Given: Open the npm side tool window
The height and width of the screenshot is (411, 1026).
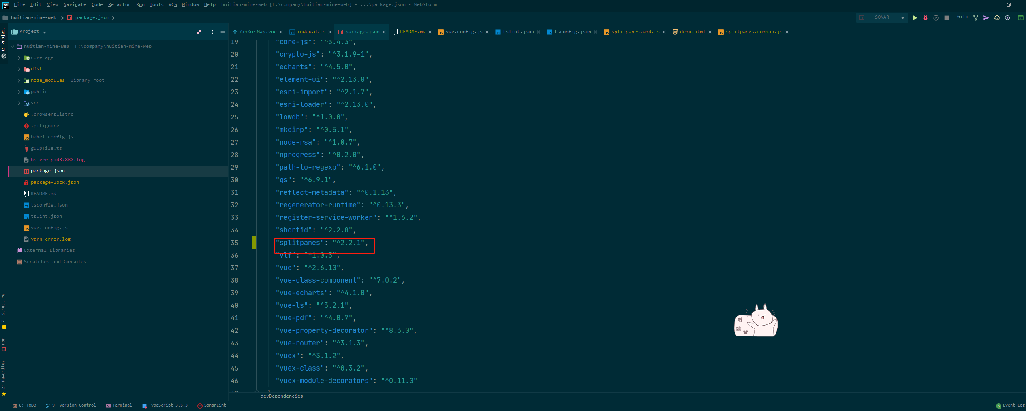Looking at the screenshot, I should tap(3, 345).
